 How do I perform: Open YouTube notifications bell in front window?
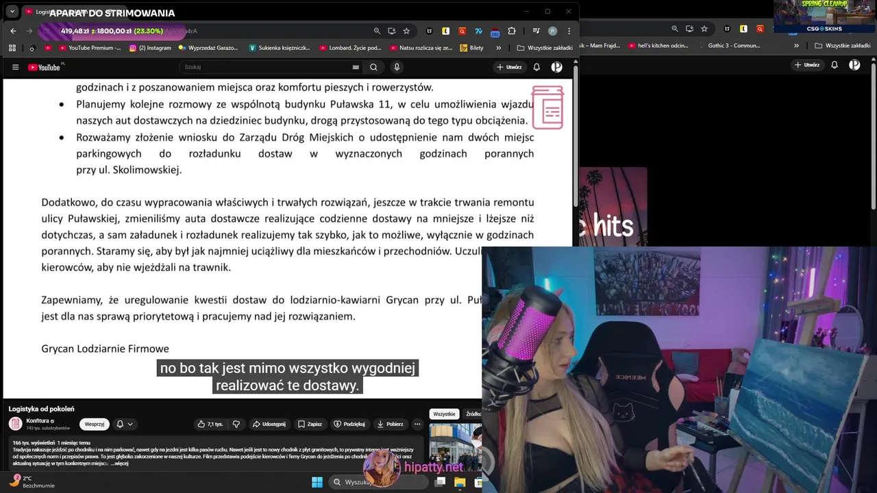[536, 66]
